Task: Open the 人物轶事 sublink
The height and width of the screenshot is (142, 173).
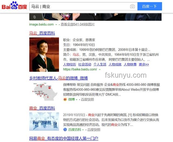Action: click(x=130, y=64)
